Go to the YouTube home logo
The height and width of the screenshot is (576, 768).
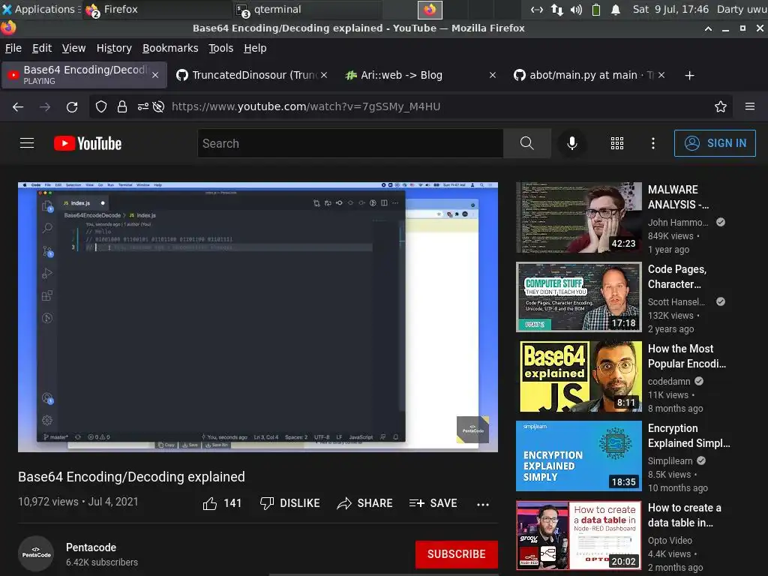(88, 143)
